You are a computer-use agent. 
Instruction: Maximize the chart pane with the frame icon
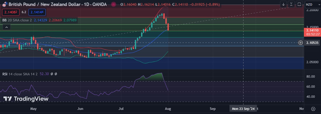tap(299, 4)
